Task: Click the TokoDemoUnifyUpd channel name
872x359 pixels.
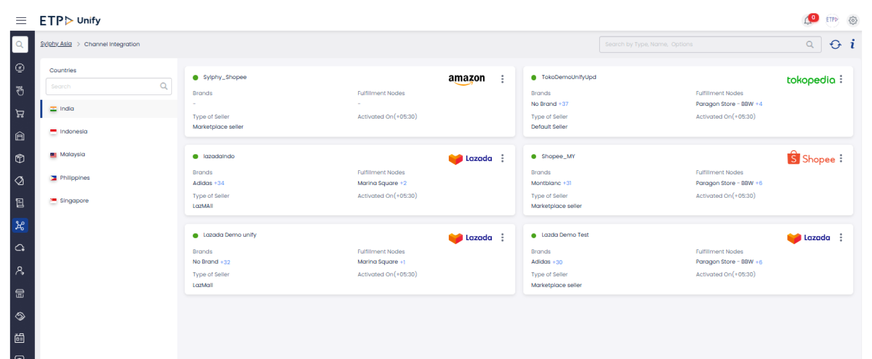Action: pos(569,77)
